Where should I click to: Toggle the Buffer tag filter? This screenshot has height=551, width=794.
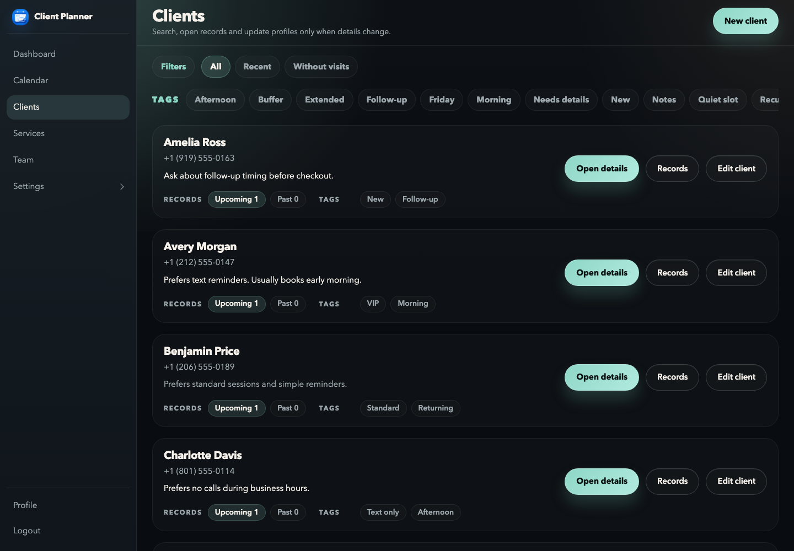pyautogui.click(x=270, y=100)
